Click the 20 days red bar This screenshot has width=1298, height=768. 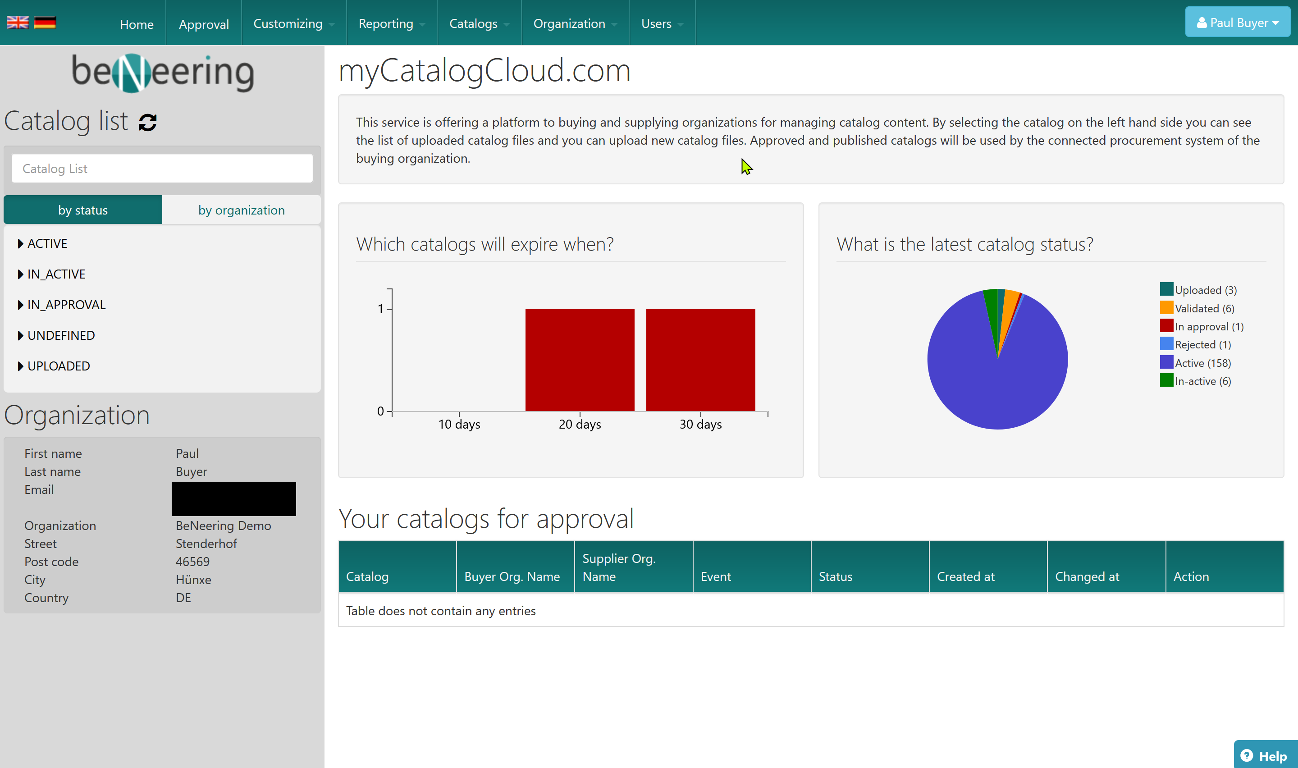pos(580,360)
